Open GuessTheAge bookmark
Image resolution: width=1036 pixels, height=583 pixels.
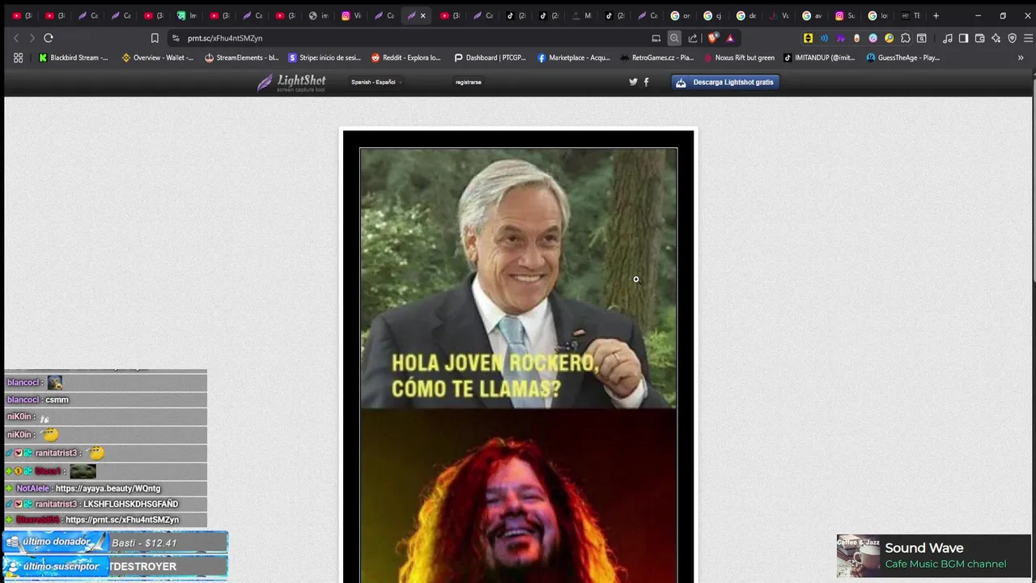tap(903, 57)
